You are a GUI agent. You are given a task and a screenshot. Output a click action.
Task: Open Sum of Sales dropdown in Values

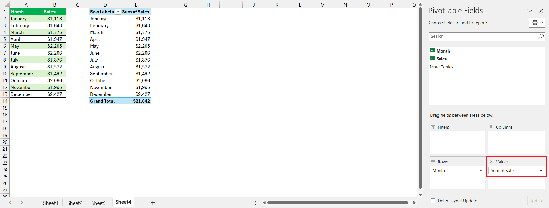(x=541, y=171)
